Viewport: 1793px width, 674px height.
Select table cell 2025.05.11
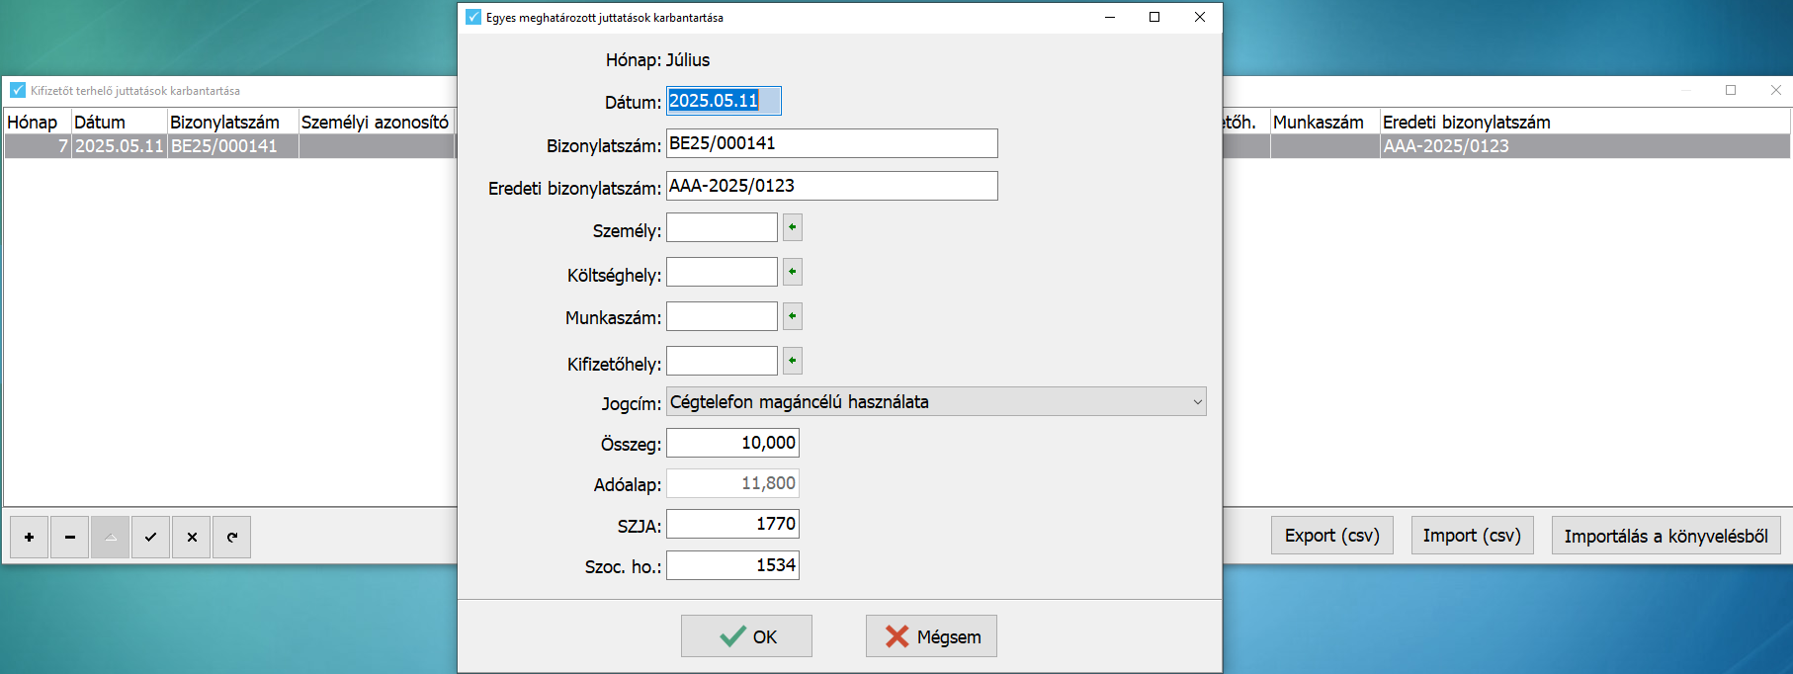[119, 146]
